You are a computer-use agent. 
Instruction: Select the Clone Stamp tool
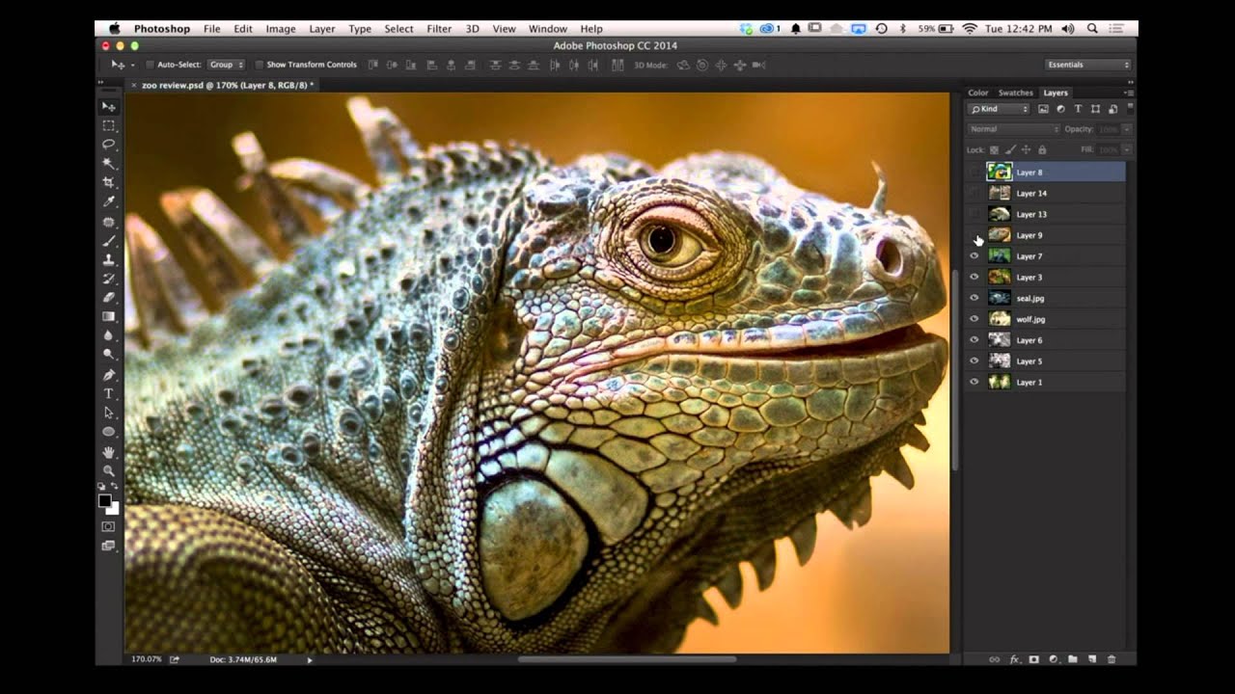click(108, 259)
